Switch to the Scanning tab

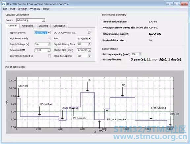coord(43,26)
